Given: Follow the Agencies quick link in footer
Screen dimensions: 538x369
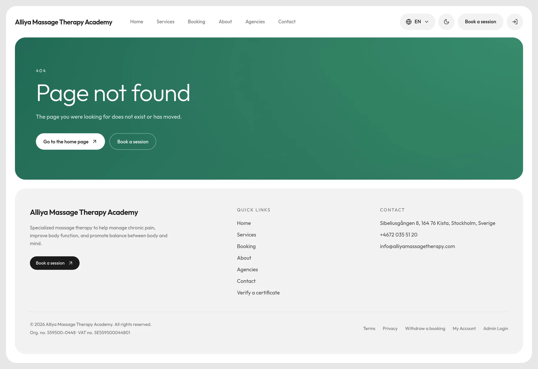Looking at the screenshot, I should point(247,269).
